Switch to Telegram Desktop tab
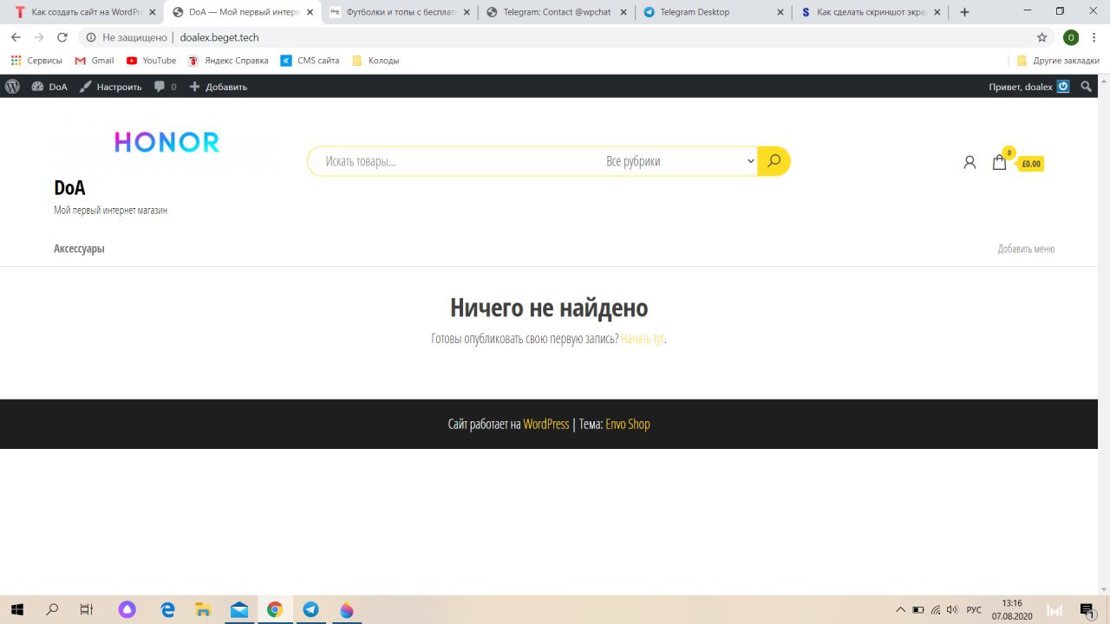Image resolution: width=1110 pixels, height=624 pixels. pos(713,12)
